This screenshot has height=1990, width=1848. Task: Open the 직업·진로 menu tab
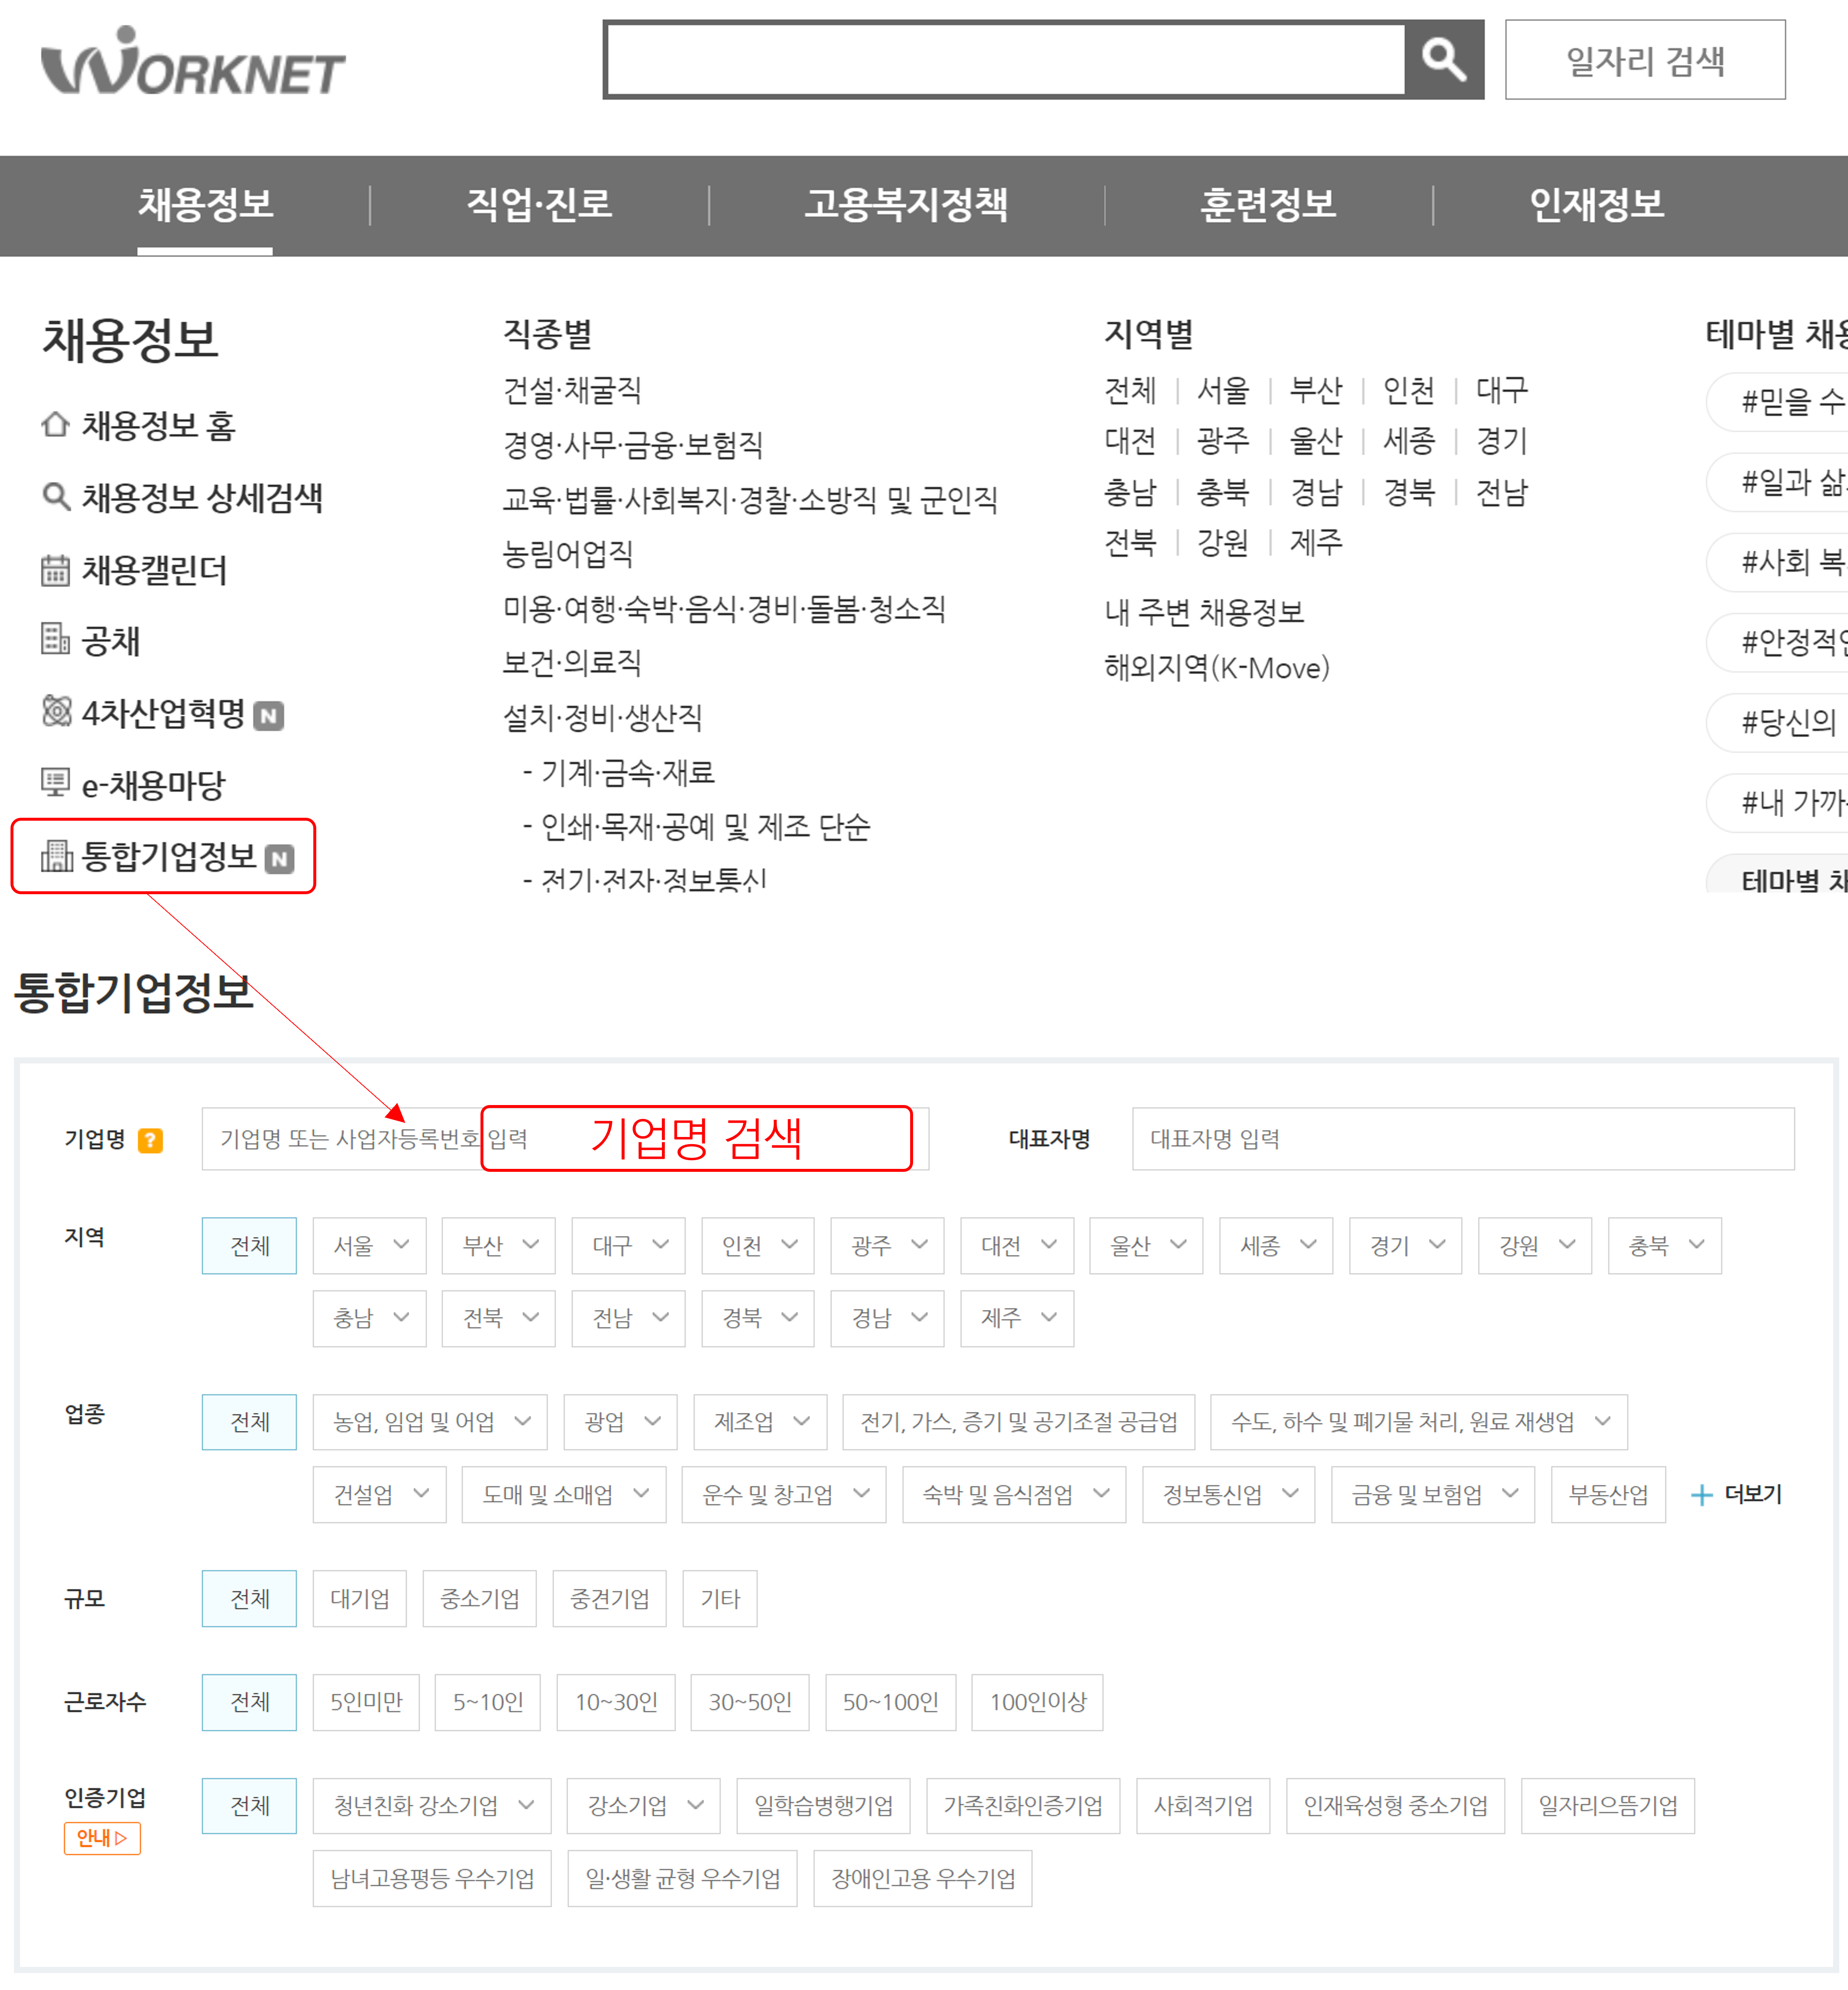tap(539, 205)
